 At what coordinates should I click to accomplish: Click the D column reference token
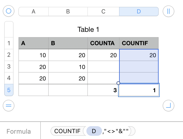(94, 131)
